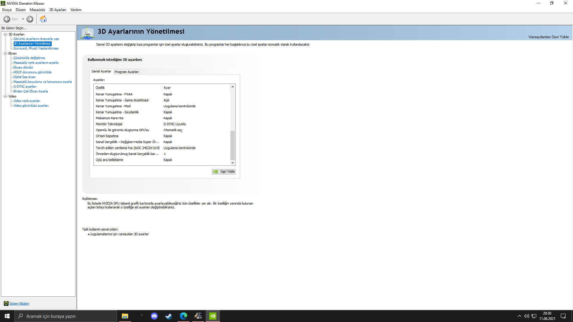Collapse the Ekran tree node
This screenshot has height=322, width=573.
pyautogui.click(x=5, y=53)
